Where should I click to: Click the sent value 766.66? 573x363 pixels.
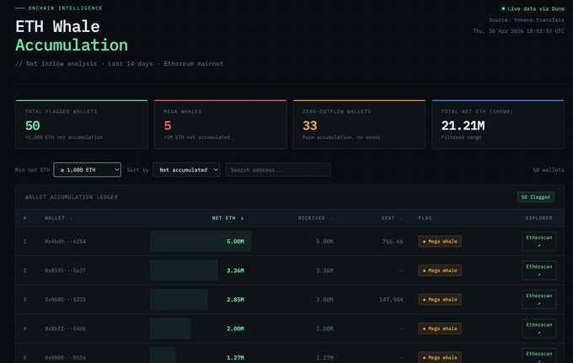(393, 242)
